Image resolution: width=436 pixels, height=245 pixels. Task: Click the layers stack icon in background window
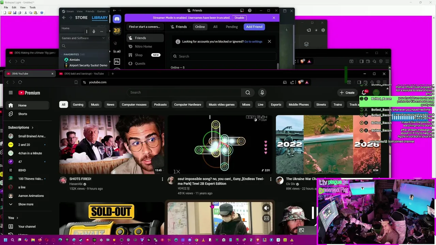tap(306, 44)
